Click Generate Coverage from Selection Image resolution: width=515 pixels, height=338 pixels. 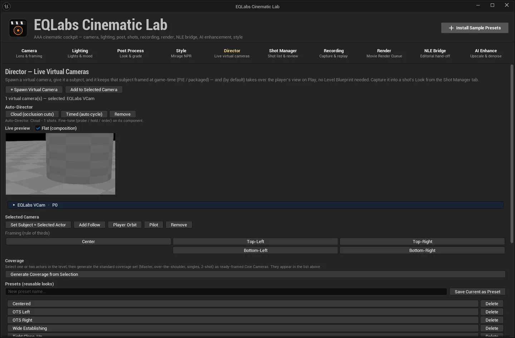click(255, 274)
